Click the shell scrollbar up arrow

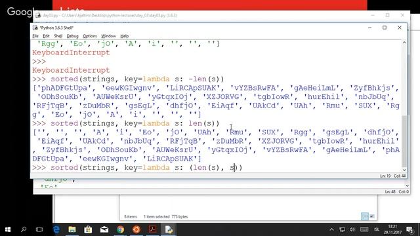[404, 43]
